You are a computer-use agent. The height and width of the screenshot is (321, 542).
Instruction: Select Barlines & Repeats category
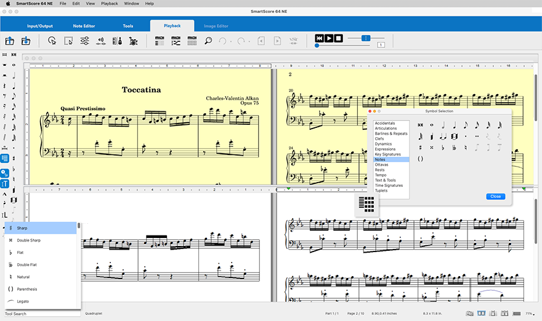pyautogui.click(x=391, y=133)
